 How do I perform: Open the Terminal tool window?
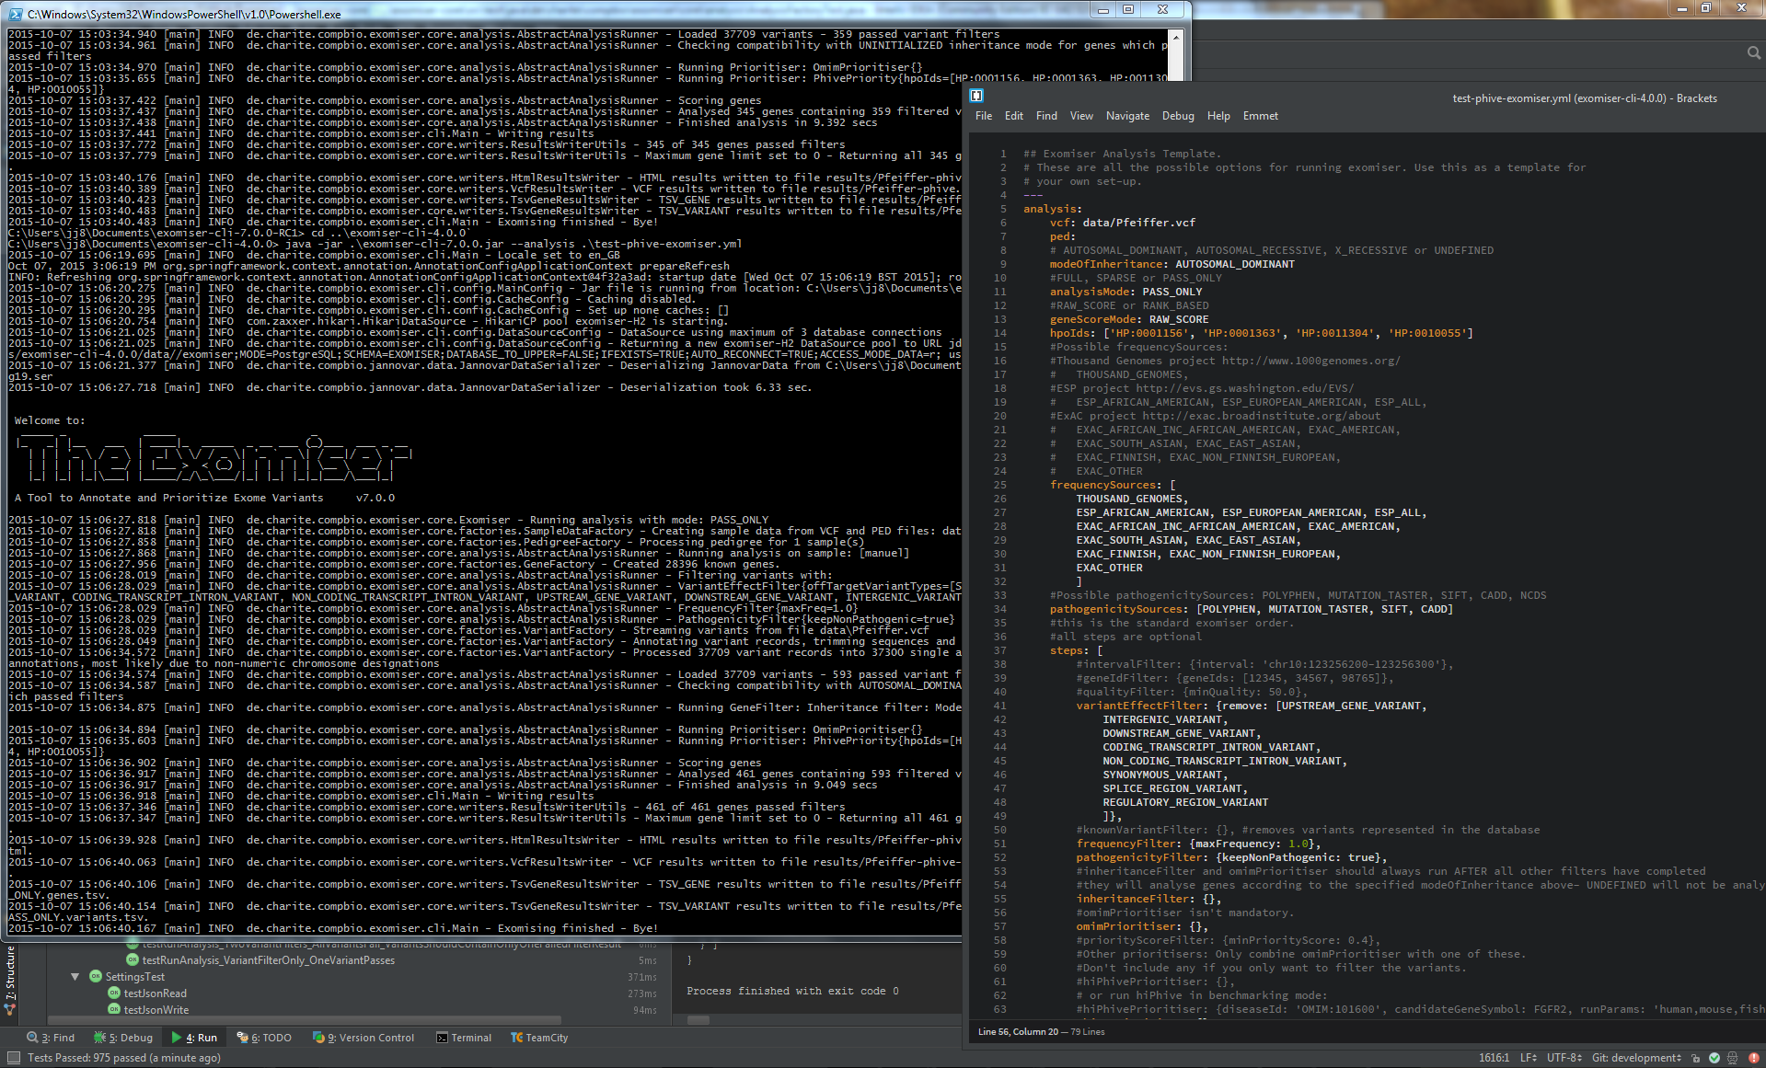point(464,1038)
